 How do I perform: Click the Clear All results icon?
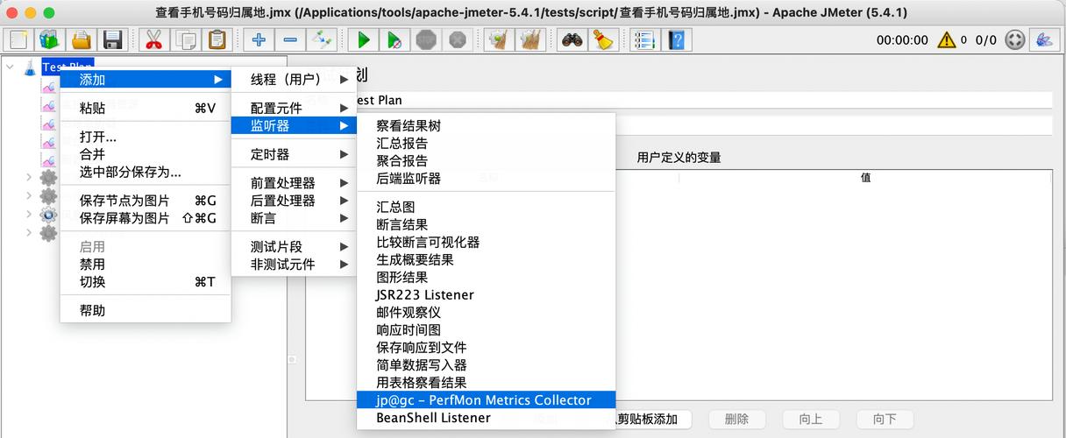[x=529, y=39]
